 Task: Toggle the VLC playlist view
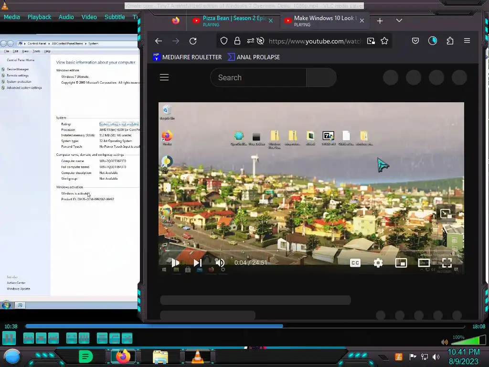coord(102,338)
